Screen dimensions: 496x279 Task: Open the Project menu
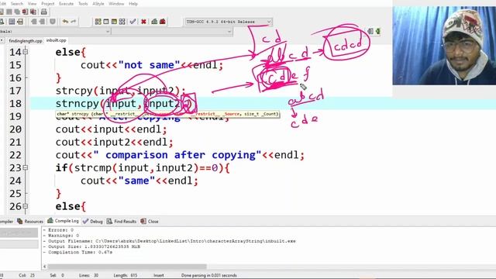[x=48, y=3]
